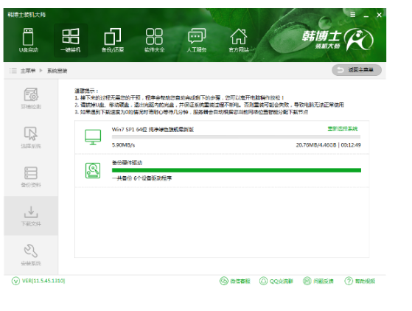
Task: Close the 韩博士装机大师 window
Action: [x=379, y=15]
